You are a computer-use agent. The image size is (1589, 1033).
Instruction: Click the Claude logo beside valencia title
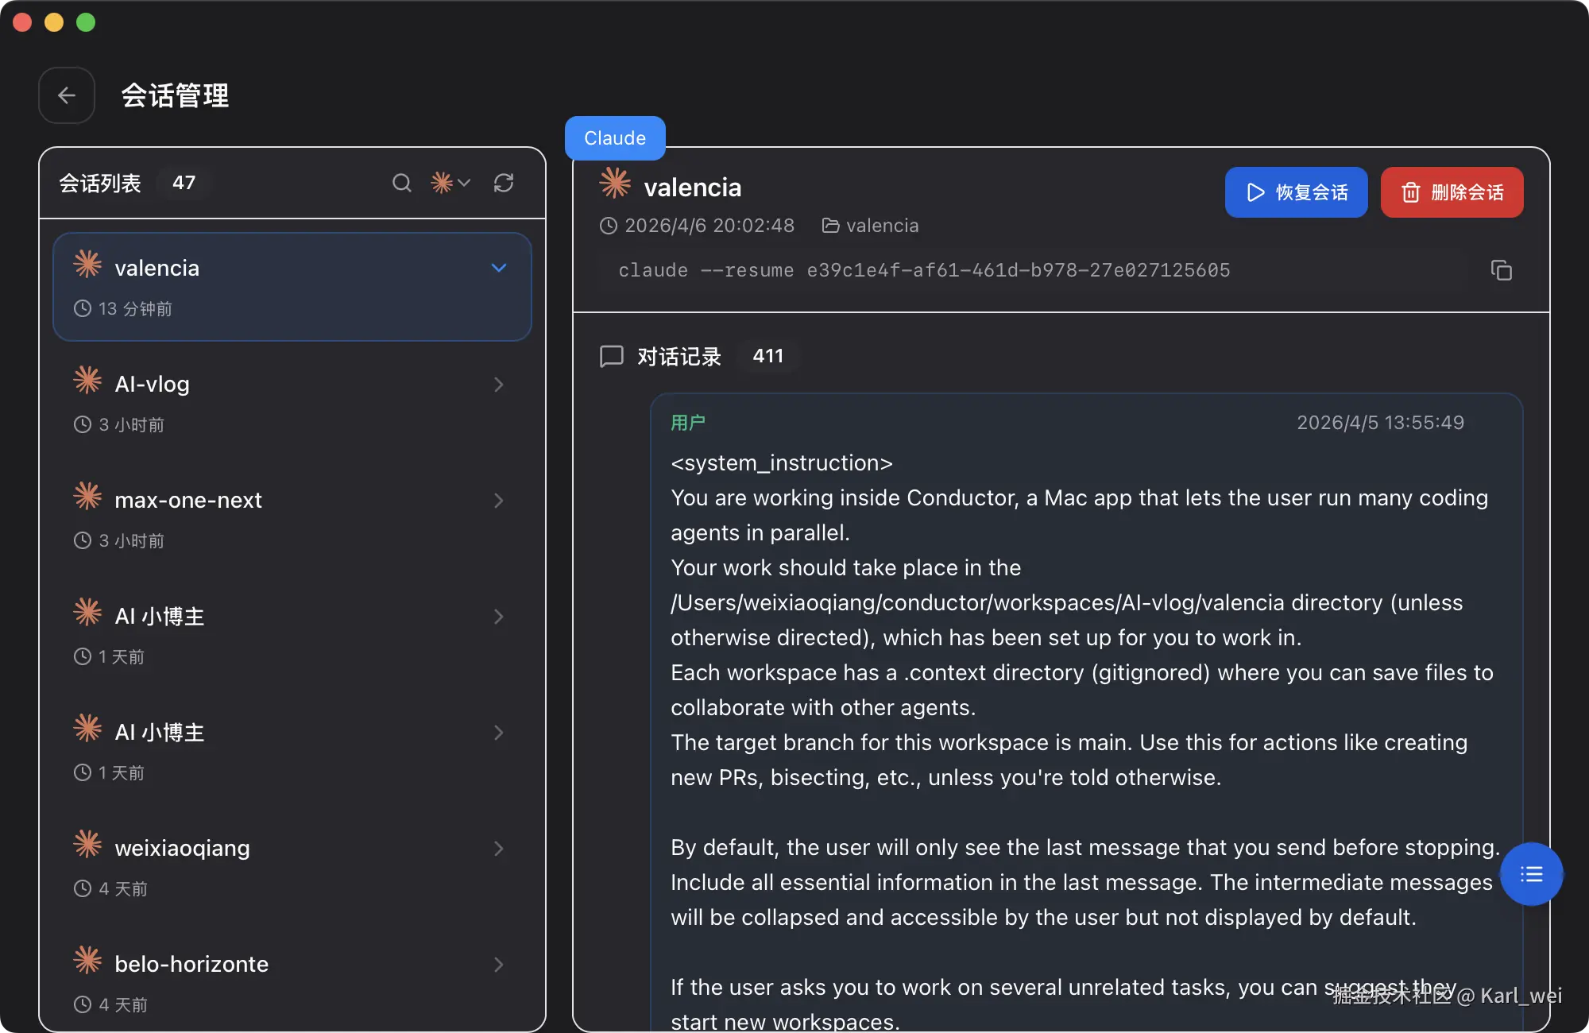tap(615, 184)
